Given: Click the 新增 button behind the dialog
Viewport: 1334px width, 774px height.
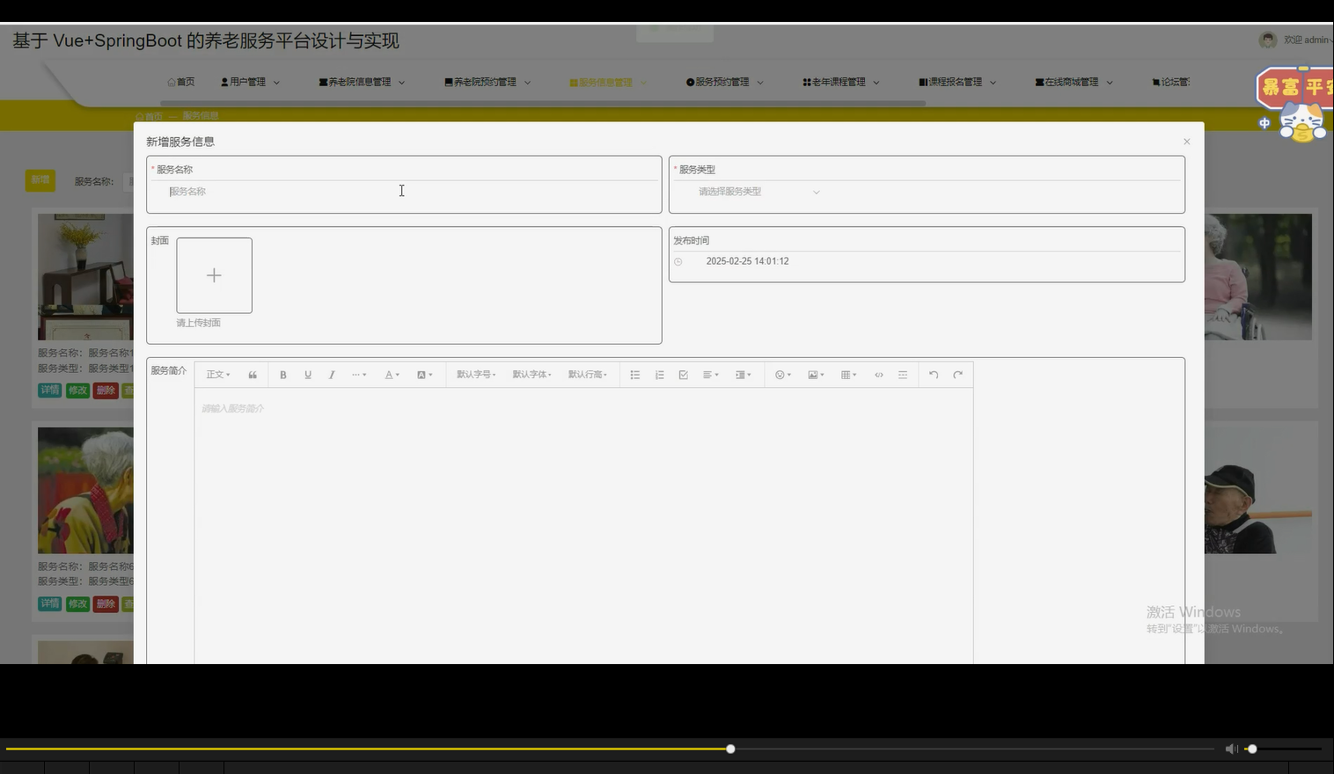Looking at the screenshot, I should (x=40, y=180).
